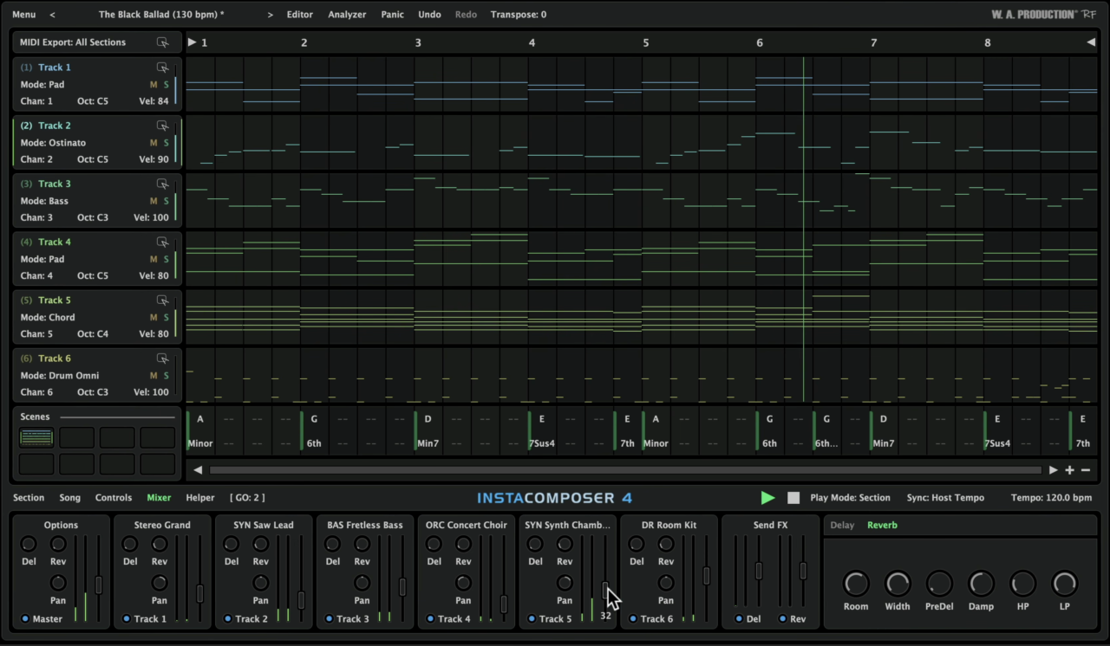Open Track 5 search/preset icon
This screenshot has height=646, width=1110.
(x=162, y=300)
